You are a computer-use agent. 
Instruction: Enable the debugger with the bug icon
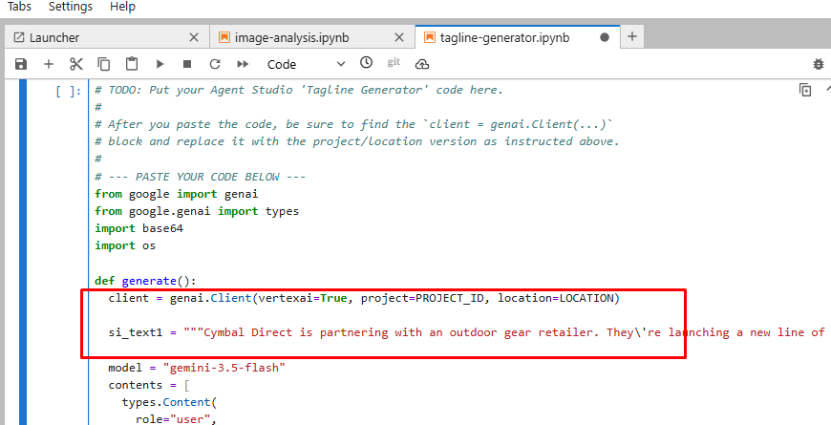(x=819, y=64)
